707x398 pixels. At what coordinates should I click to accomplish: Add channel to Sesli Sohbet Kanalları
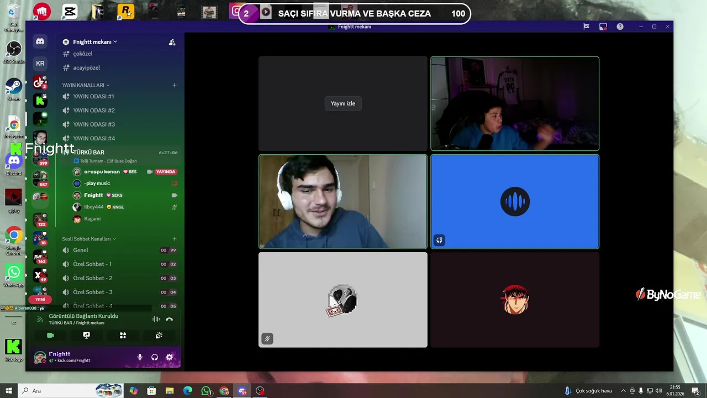174,239
